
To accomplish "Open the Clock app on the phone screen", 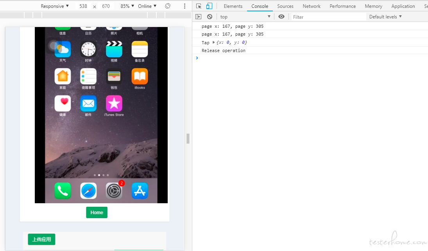I will [x=88, y=49].
